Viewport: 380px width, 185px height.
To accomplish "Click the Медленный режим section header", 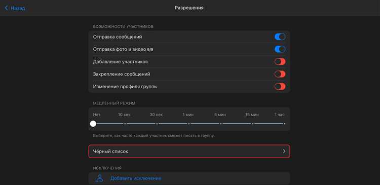I will [x=114, y=103].
